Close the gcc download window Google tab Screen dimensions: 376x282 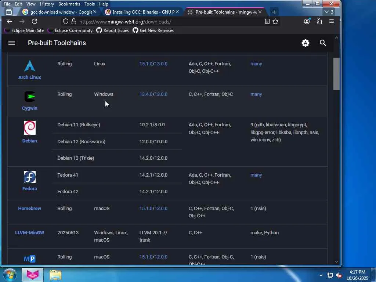click(95, 12)
